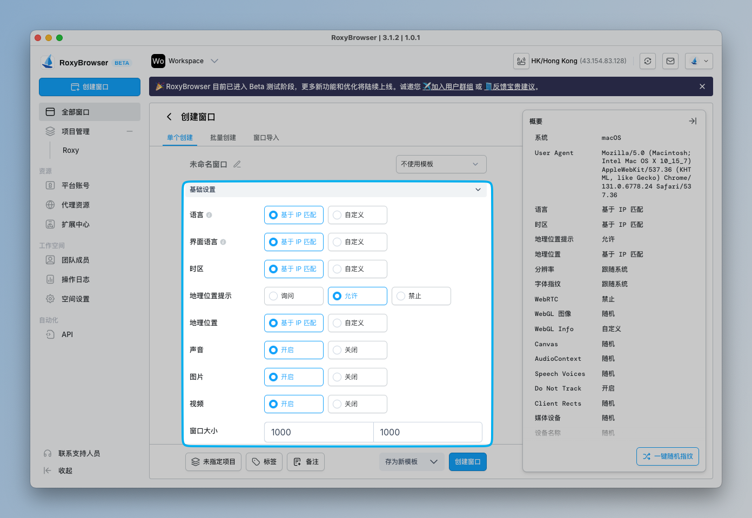
Task: Collapse sidebar with 收起
Action: point(58,470)
